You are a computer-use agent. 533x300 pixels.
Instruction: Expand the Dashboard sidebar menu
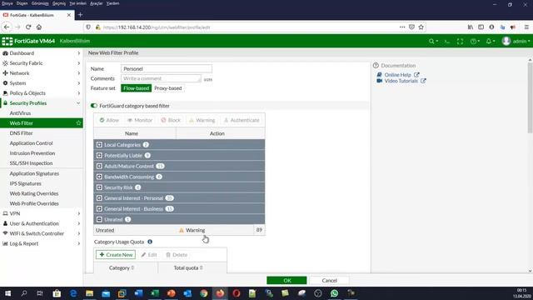click(42, 53)
